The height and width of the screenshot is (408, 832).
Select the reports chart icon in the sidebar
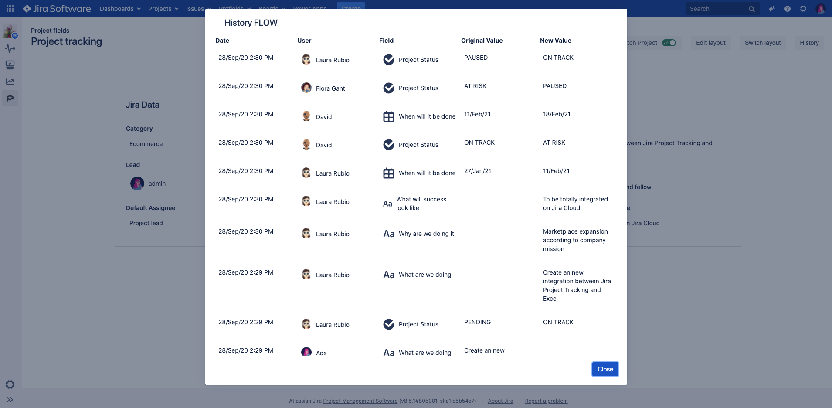(x=10, y=82)
